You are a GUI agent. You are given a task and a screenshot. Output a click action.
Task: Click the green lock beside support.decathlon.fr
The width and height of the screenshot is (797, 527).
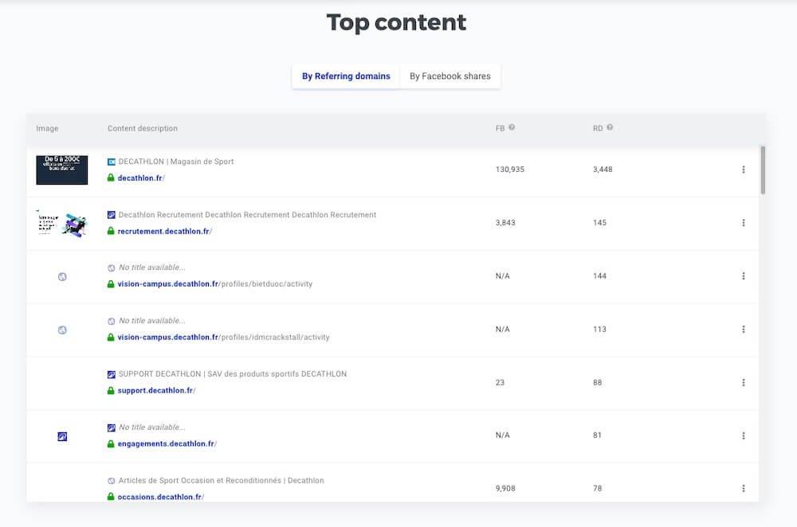pos(111,390)
